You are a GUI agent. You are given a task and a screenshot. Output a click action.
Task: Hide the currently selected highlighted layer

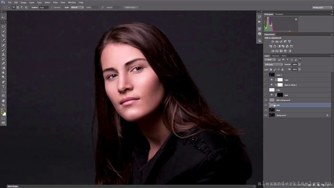(x=266, y=105)
